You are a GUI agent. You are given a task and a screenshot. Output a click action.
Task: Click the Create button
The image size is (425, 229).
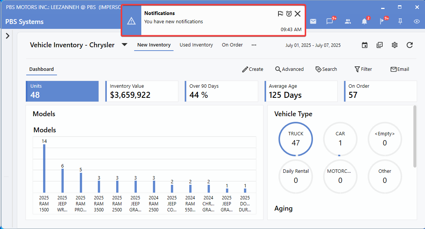[253, 69]
